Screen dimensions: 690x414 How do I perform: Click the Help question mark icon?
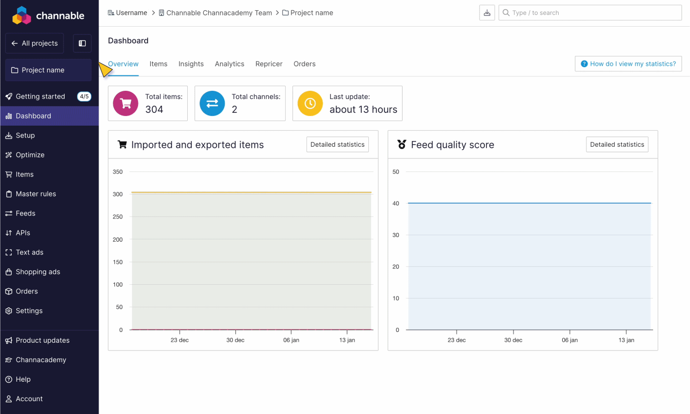coord(9,380)
